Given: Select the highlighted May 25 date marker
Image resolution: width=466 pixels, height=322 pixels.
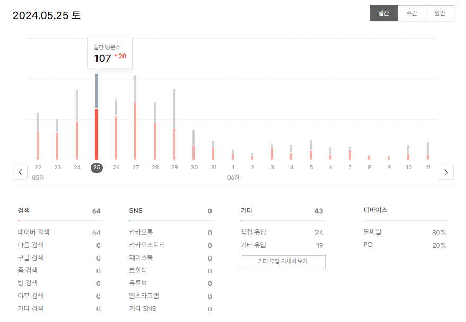Looking at the screenshot, I should coord(96,167).
